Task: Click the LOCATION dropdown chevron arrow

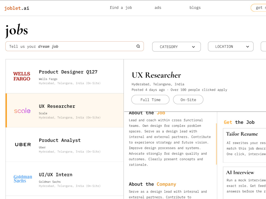Action: pos(247,47)
